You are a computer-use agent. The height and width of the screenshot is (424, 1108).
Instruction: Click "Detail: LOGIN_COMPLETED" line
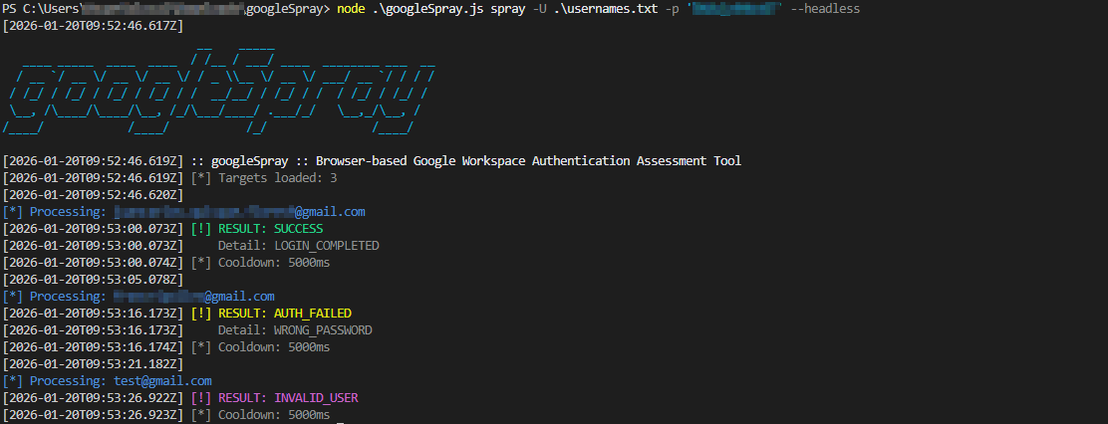point(298,246)
